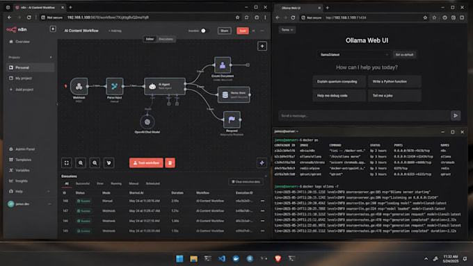Select the Successful executions filter tab
The width and height of the screenshot is (473, 266).
tap(83, 183)
